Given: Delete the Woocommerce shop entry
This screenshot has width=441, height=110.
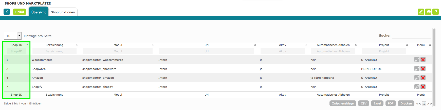Looking at the screenshot, I should (x=423, y=60).
